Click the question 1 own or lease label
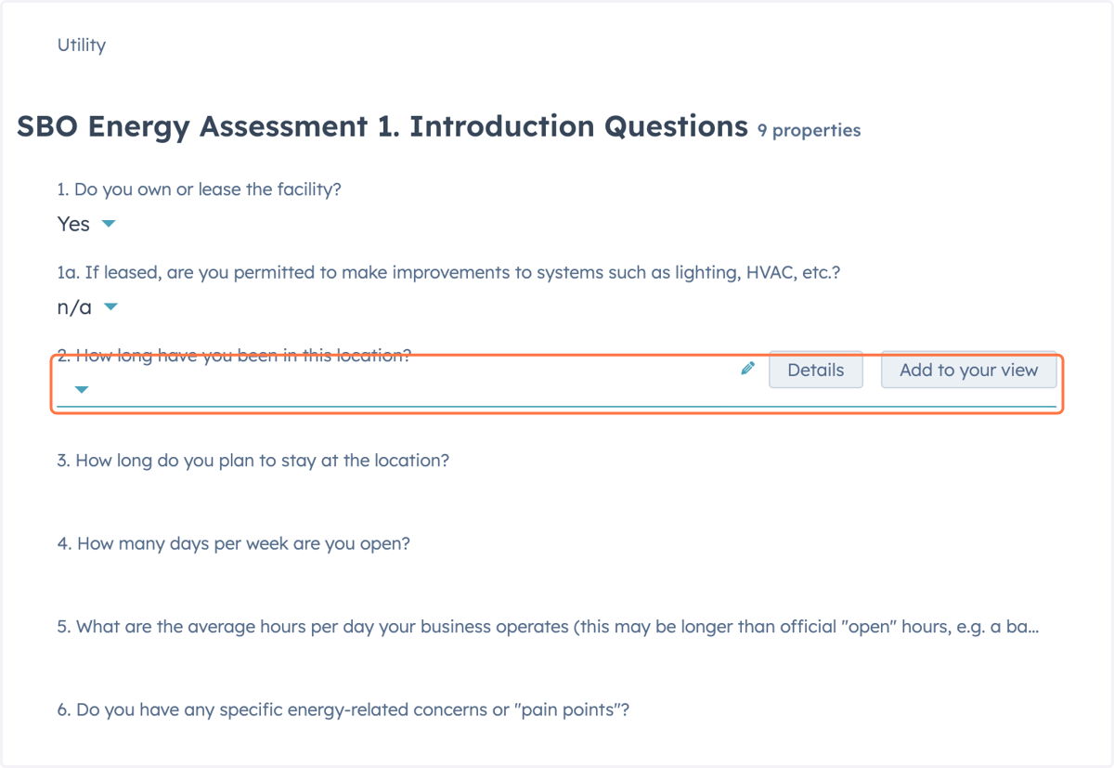 [x=200, y=189]
